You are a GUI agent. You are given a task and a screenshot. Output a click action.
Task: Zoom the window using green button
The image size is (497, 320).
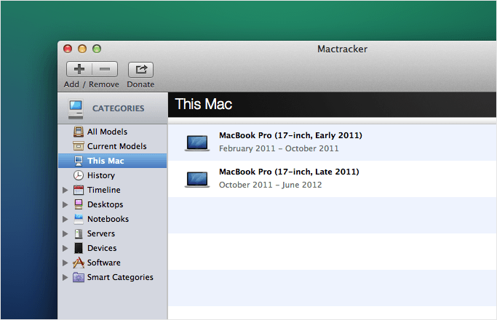point(97,49)
